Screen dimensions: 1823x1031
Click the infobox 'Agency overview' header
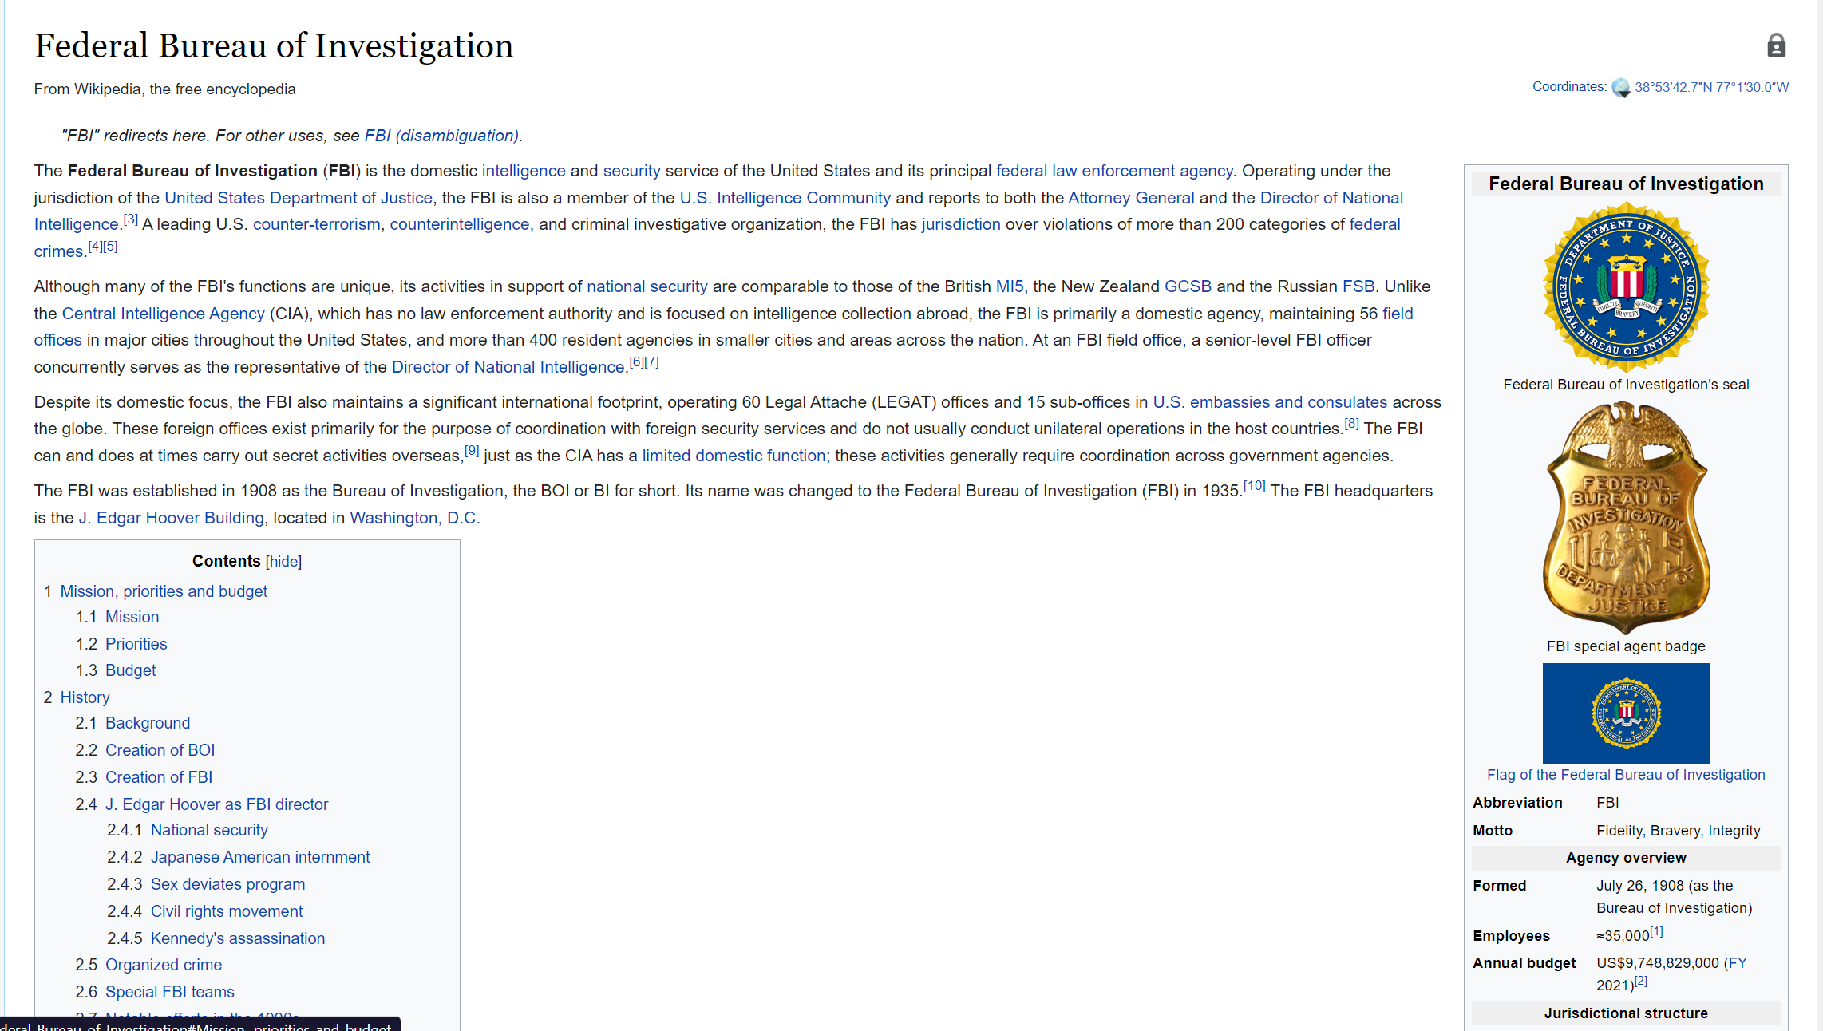(1626, 858)
